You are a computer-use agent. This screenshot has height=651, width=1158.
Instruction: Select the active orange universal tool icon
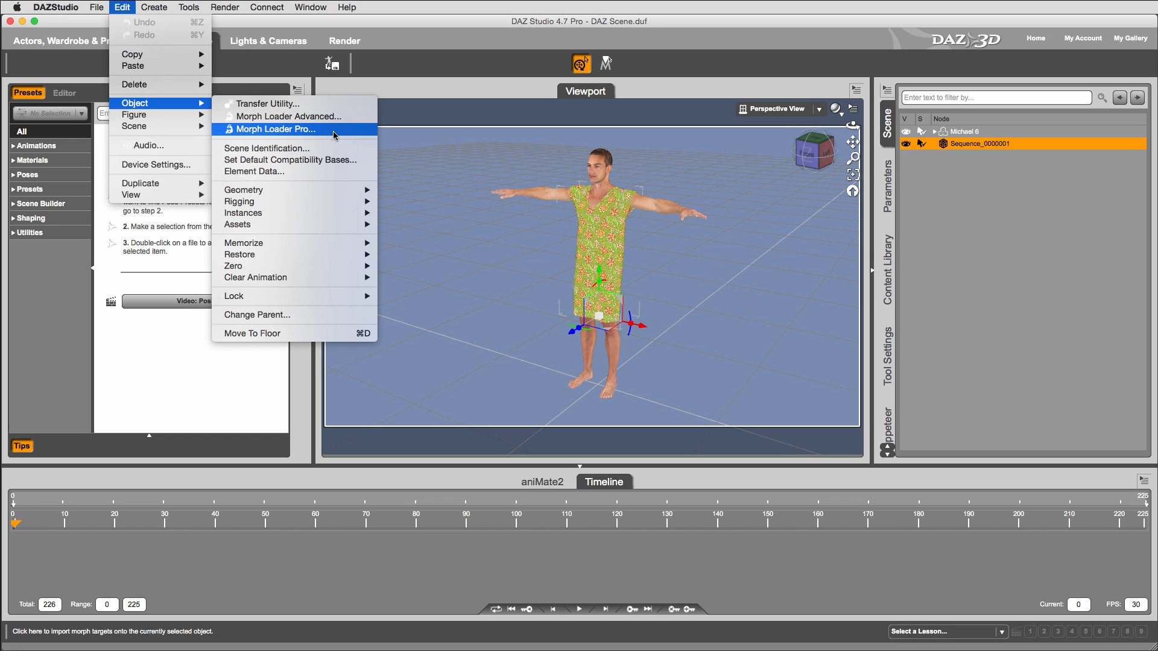581,63
